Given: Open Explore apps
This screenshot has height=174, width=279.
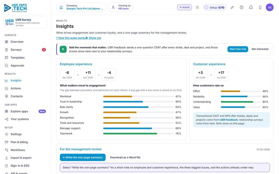Looking at the screenshot, I should click(19, 111).
